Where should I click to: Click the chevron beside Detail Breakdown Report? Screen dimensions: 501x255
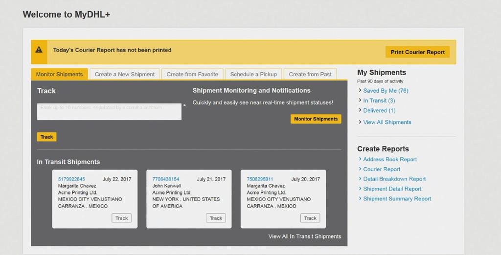point(360,178)
